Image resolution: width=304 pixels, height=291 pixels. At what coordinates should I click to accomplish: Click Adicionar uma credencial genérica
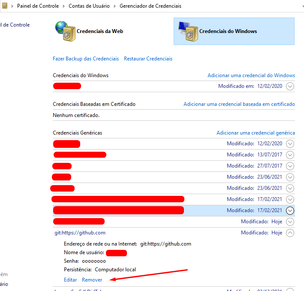point(256,133)
